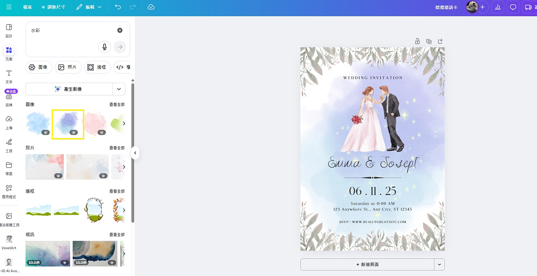Select the 照片 filter tab
Screen dimensions: 537x276
coord(68,67)
